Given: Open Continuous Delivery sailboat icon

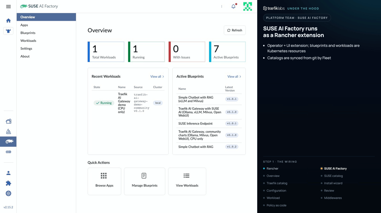Looking at the screenshot, I should (8, 131).
